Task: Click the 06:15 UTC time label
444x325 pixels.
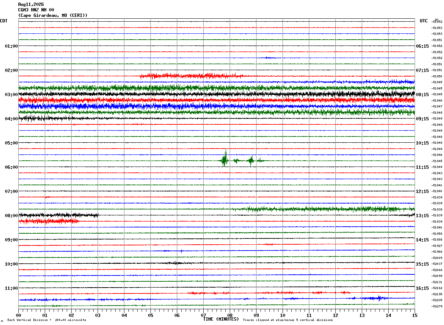Action: click(x=422, y=46)
